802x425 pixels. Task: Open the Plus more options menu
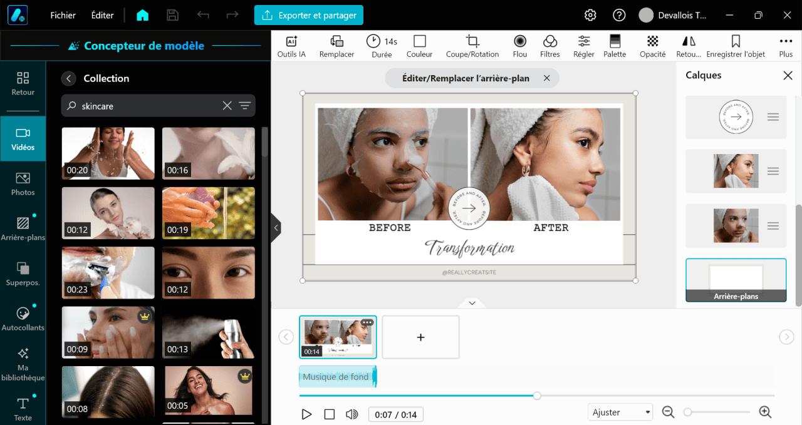pyautogui.click(x=786, y=46)
